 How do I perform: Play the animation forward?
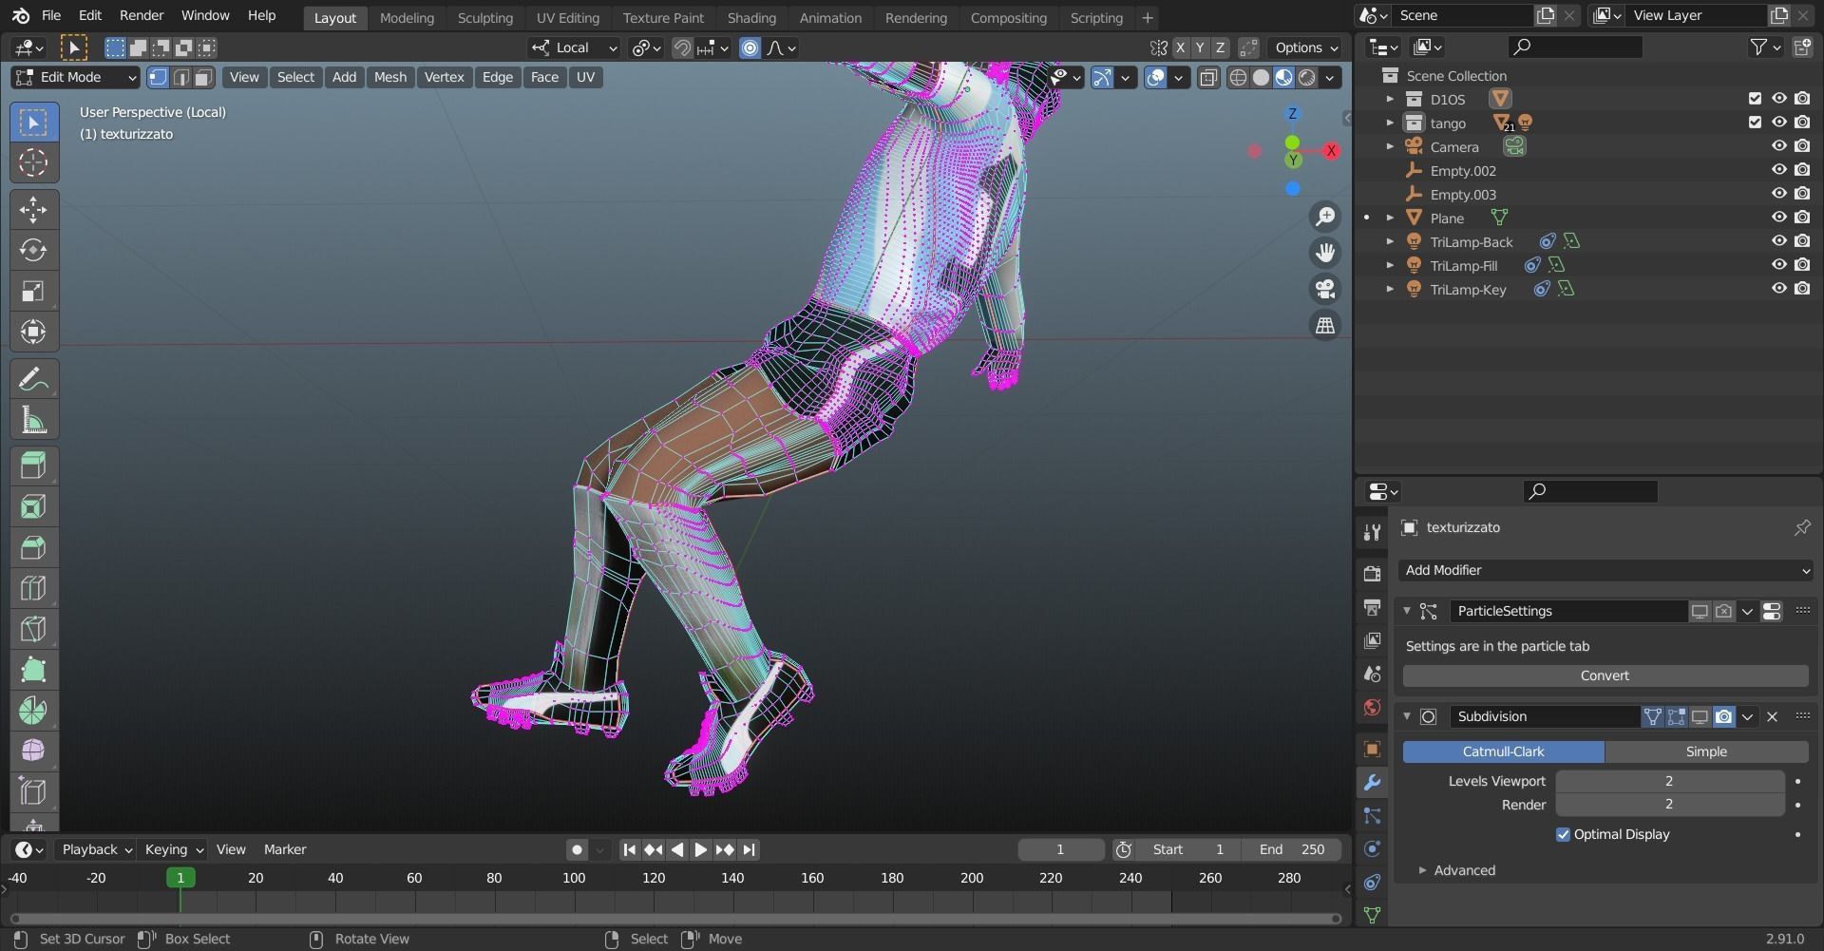pyautogui.click(x=701, y=850)
